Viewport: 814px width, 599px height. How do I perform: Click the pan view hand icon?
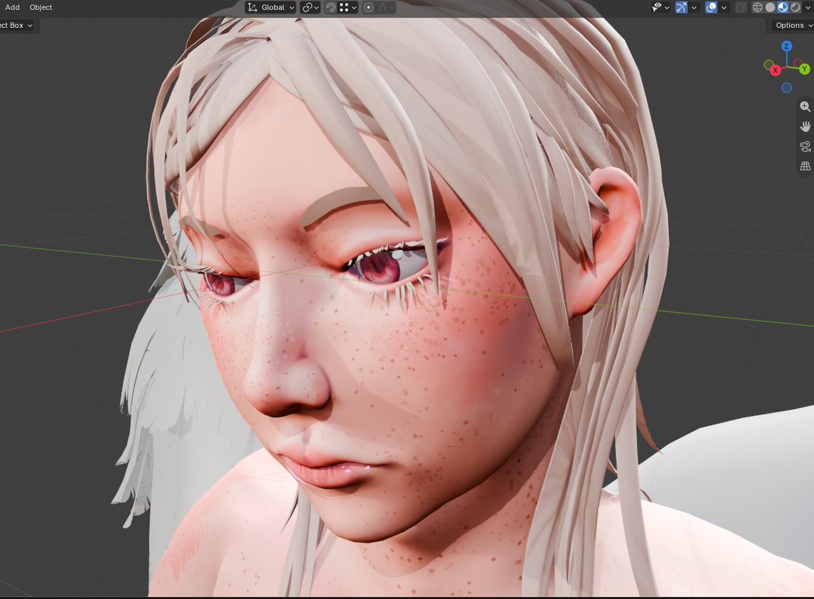[x=805, y=127]
